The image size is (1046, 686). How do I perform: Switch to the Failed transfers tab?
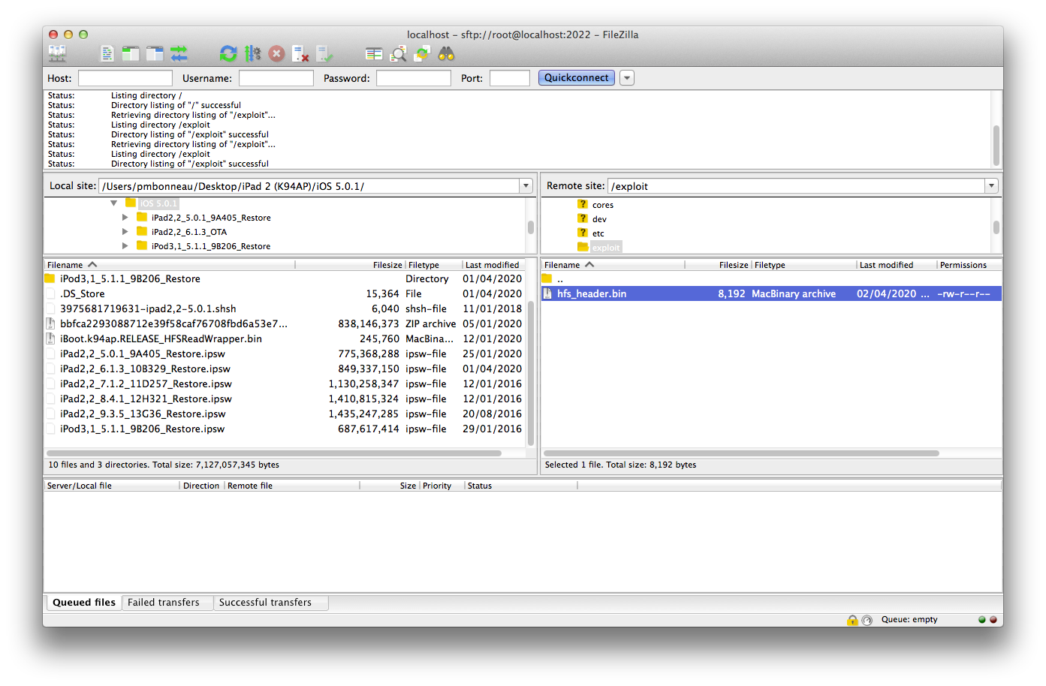coord(164,603)
